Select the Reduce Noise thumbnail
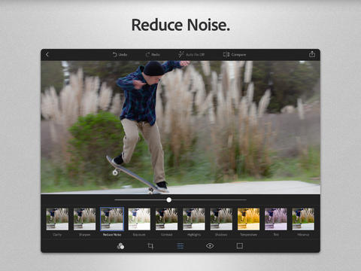Viewport: 361px width, 271px height. point(112,219)
